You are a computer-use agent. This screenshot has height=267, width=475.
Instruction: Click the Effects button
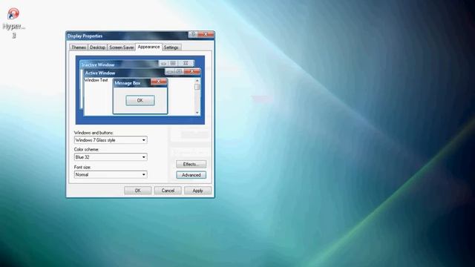(x=191, y=164)
